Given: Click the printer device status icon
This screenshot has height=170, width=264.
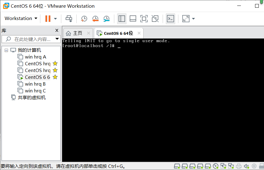Looking at the screenshot, I should click(x=238, y=166).
